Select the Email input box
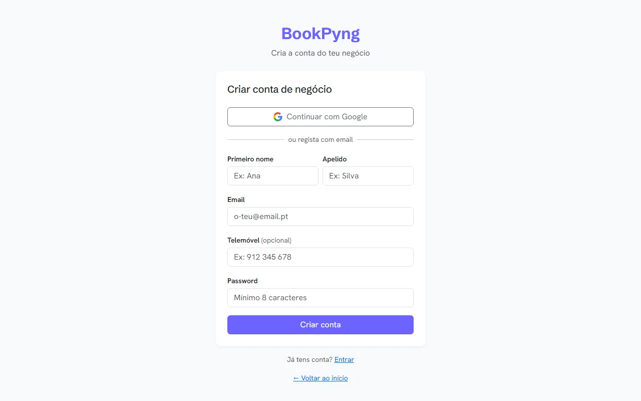Screen dimensions: 641x401 [320, 217]
